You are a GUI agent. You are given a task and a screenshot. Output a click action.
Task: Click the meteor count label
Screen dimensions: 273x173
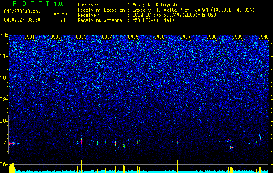tap(62, 13)
